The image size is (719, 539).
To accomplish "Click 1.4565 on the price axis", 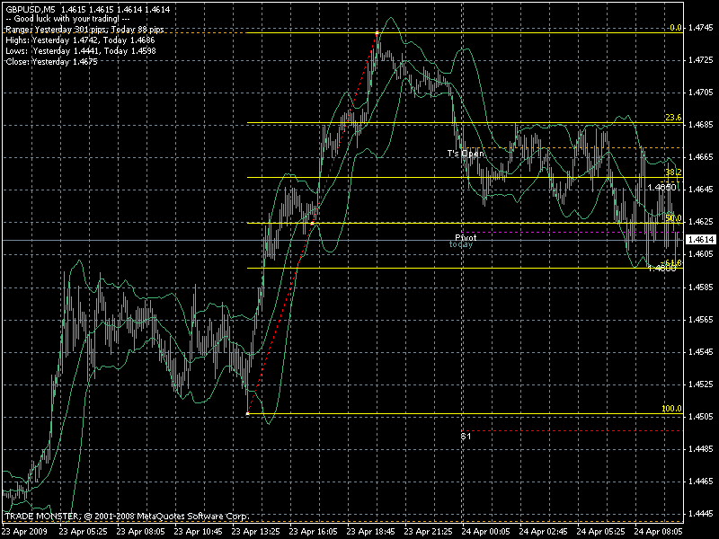I will (701, 320).
